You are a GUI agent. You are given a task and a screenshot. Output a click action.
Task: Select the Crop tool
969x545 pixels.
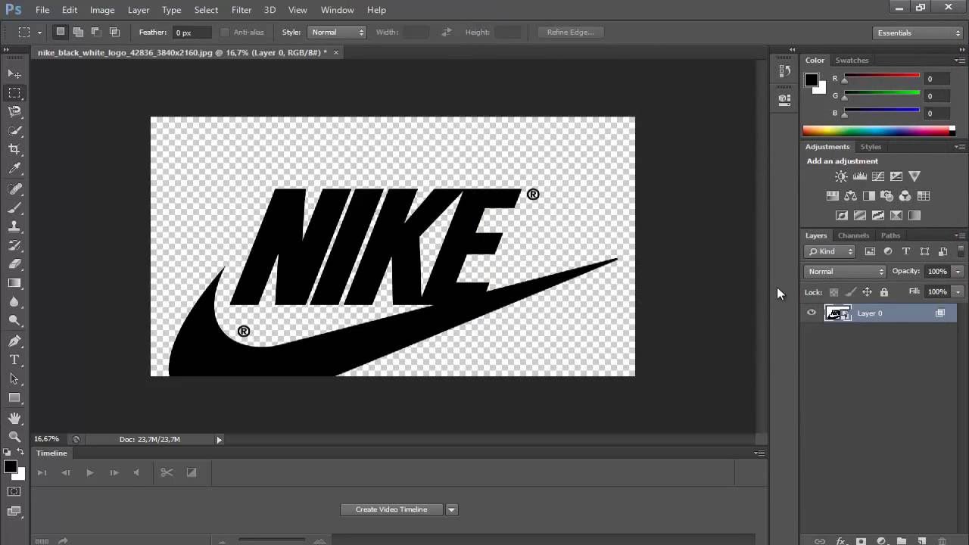(14, 149)
